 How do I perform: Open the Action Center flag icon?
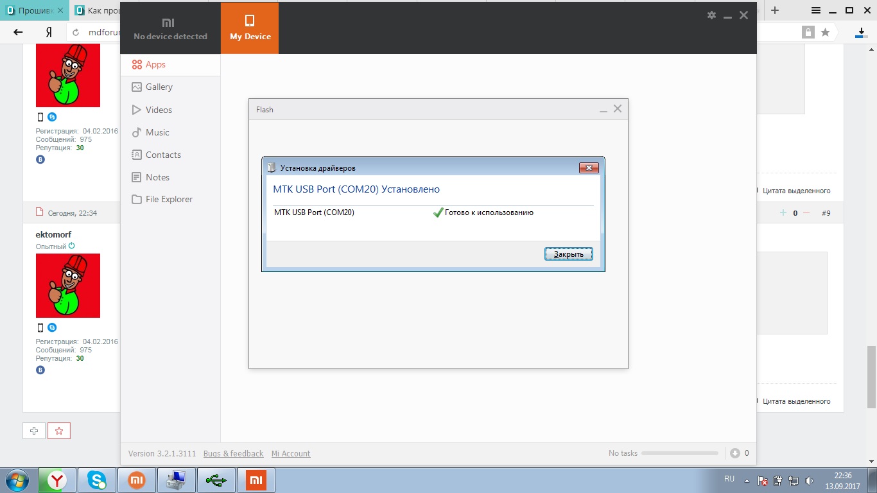(x=763, y=480)
